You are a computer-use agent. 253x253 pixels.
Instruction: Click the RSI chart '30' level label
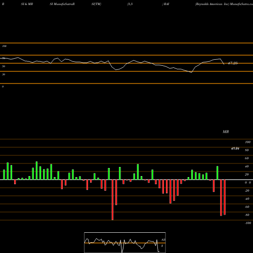[x=4, y=74]
